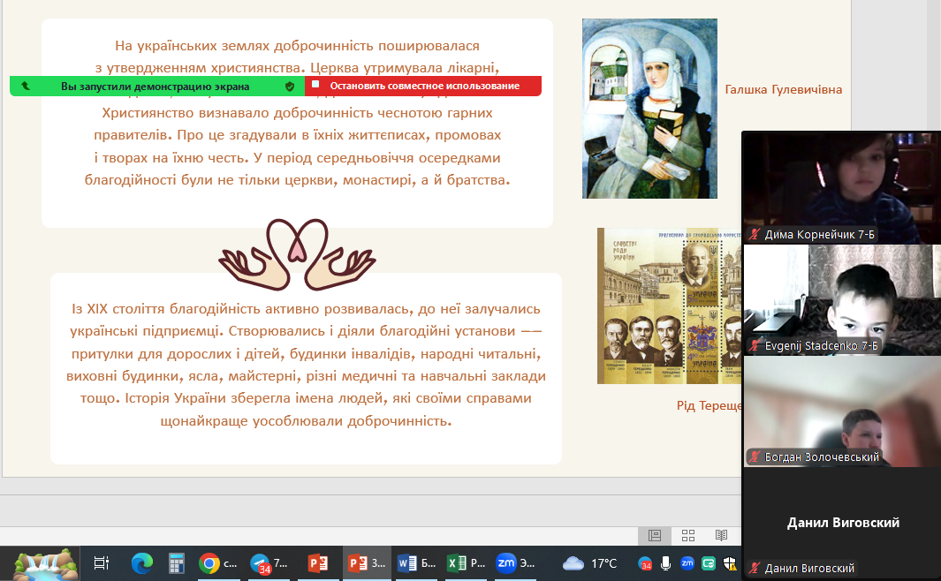The image size is (941, 581).
Task: Open the weather widget showing 17°C
Action: coord(589,563)
